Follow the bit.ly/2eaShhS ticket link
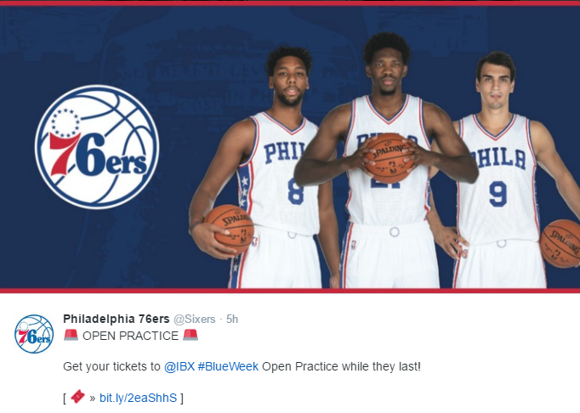This screenshot has width=580, height=413. [x=139, y=398]
